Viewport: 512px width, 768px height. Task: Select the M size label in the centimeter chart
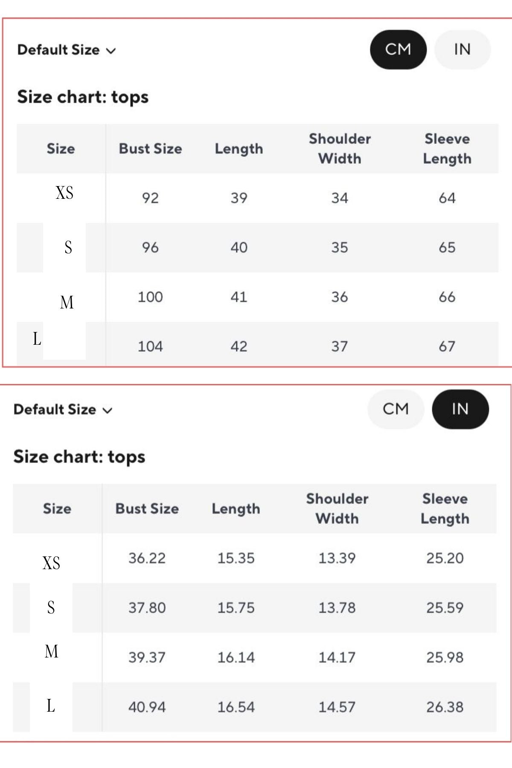(67, 302)
